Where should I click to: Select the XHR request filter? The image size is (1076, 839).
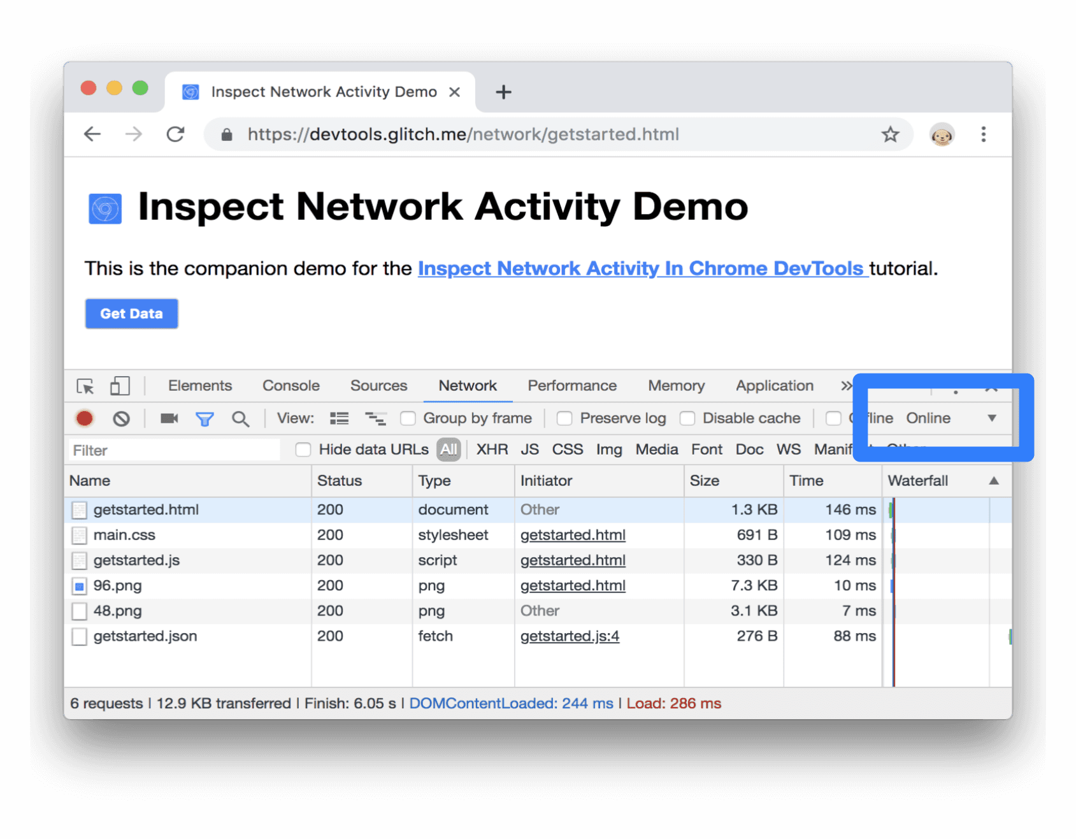[491, 449]
